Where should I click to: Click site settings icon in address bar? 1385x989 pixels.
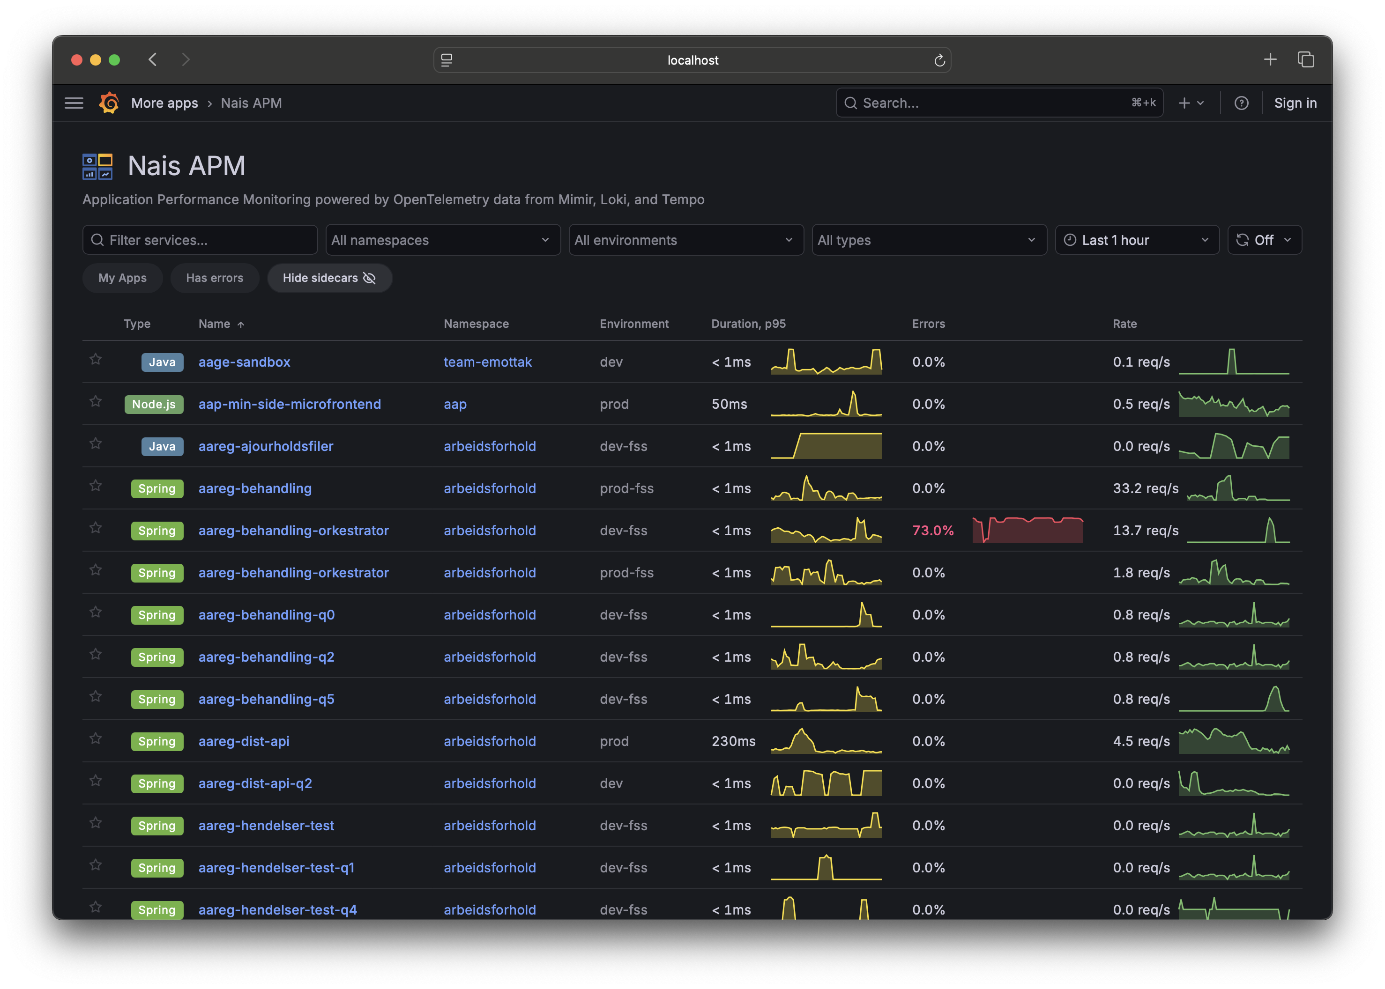(447, 60)
